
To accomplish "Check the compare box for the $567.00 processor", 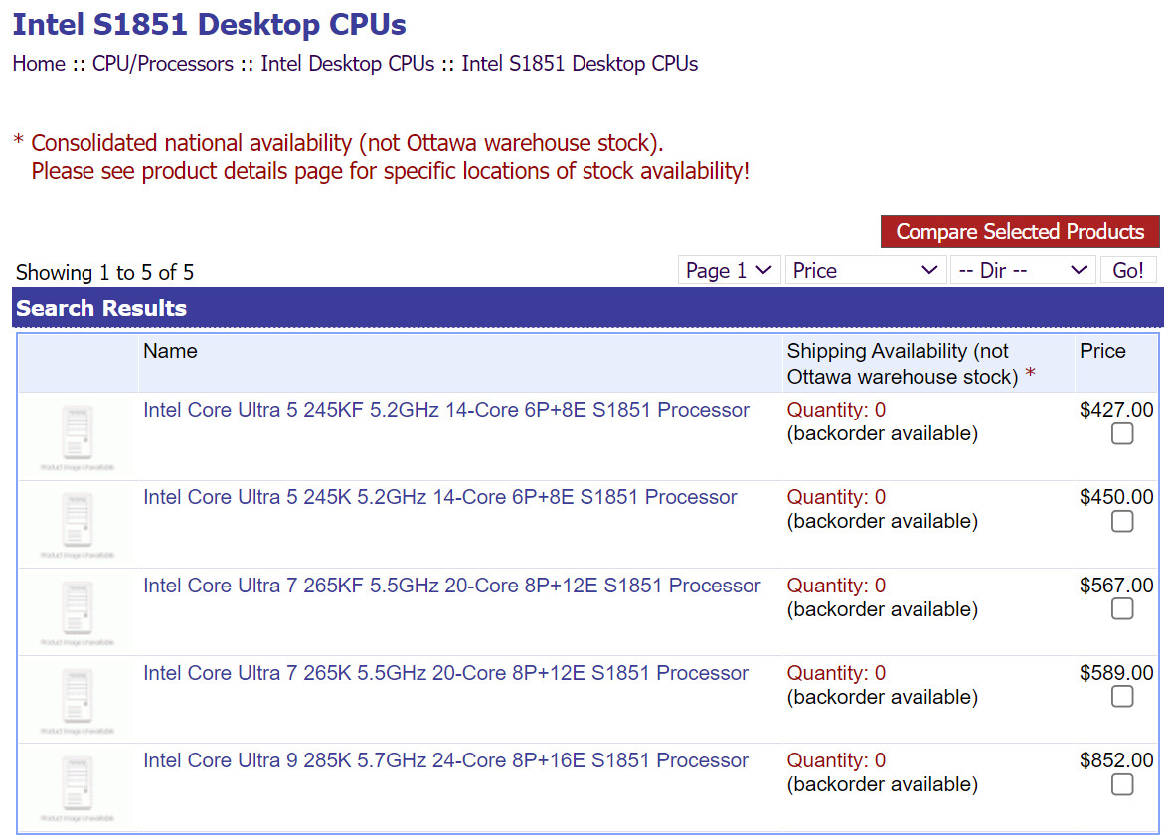I will click(x=1121, y=609).
